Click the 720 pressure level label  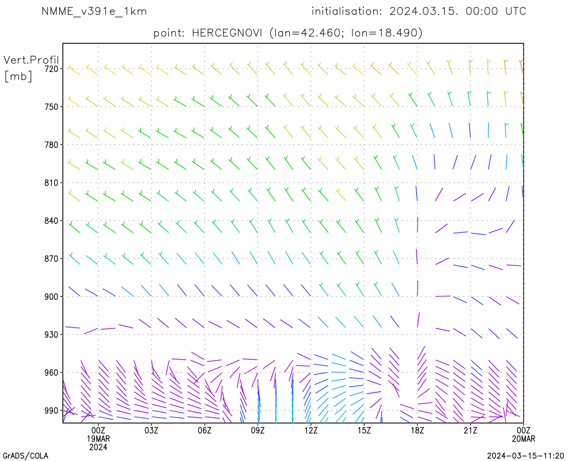pos(51,69)
